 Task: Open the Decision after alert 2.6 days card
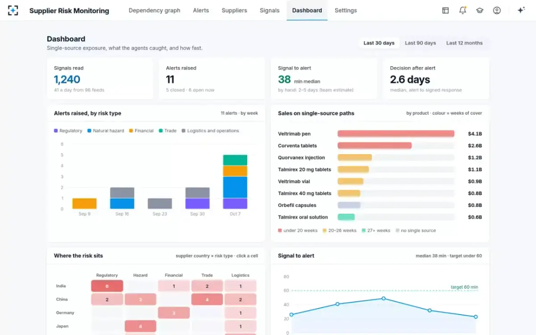tap(436, 79)
